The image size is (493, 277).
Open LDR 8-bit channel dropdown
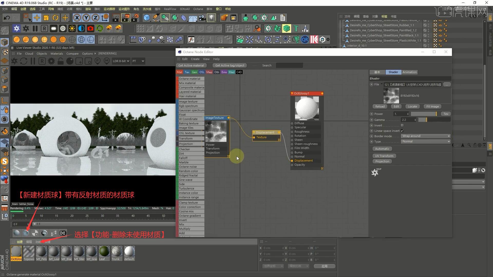[121, 61]
